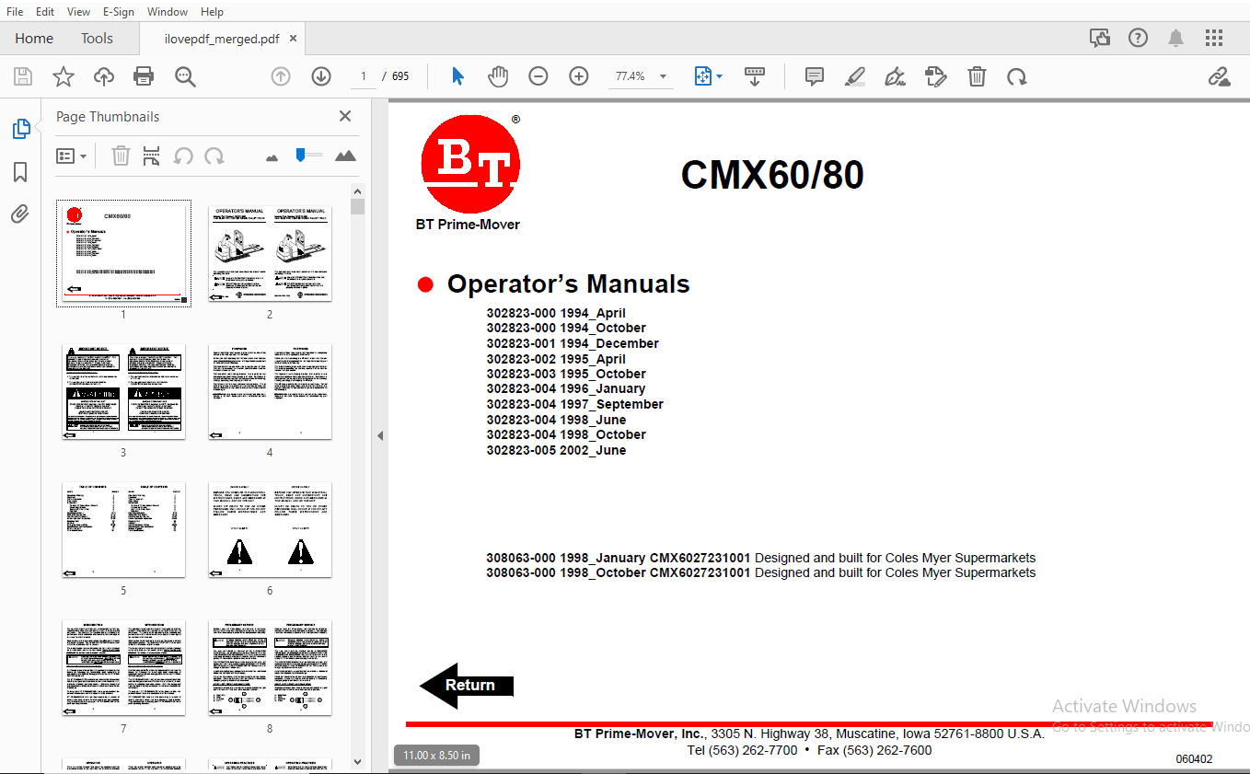Reduce thumbnail size small mountain icon
1250x774 pixels.
click(272, 157)
